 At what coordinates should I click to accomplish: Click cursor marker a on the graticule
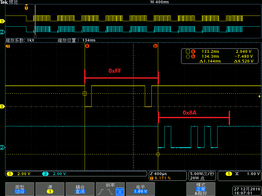(x=87, y=46)
